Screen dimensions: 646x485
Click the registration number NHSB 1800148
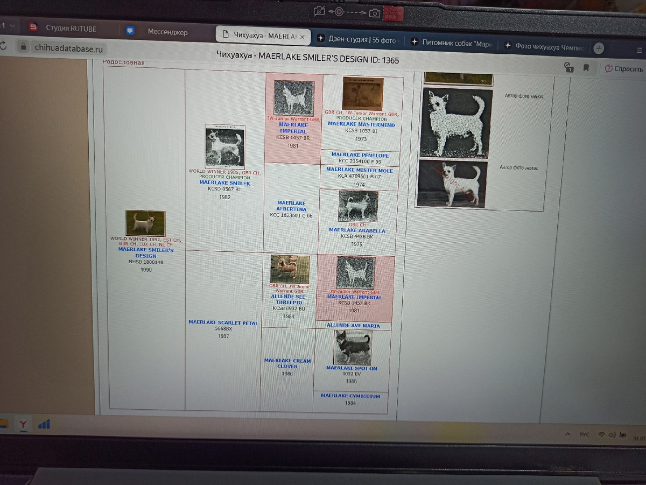[x=146, y=262]
